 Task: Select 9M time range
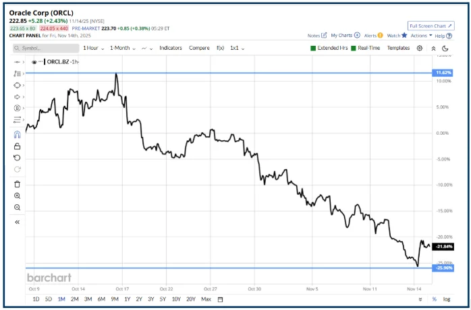pos(115,299)
